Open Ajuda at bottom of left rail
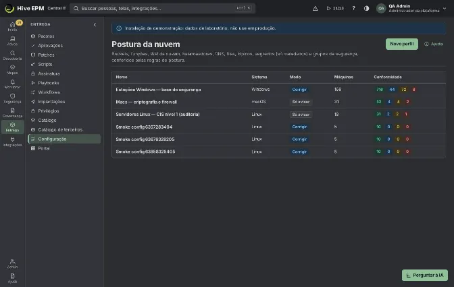This screenshot has height=287, width=454. [12, 278]
